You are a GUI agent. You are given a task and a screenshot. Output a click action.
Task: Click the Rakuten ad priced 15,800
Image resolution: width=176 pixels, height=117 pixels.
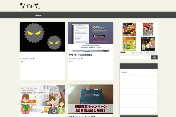pyautogui.click(x=129, y=30)
